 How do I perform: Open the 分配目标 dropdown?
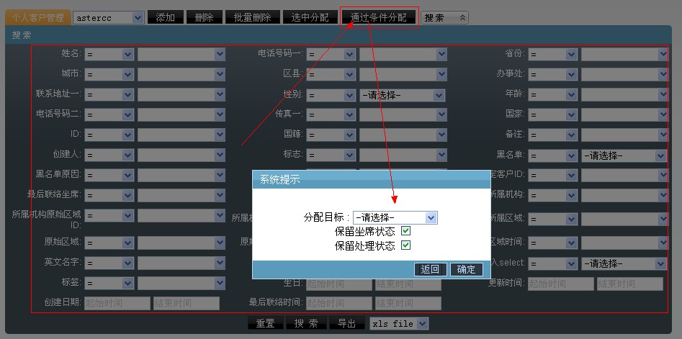pos(395,217)
